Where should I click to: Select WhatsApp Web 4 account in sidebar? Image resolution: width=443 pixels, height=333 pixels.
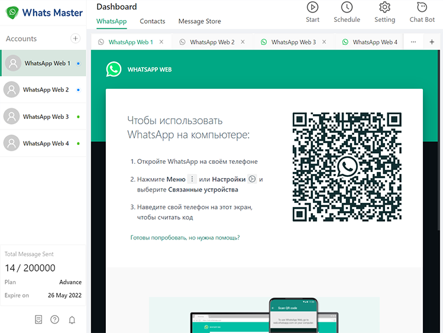pyautogui.click(x=46, y=143)
